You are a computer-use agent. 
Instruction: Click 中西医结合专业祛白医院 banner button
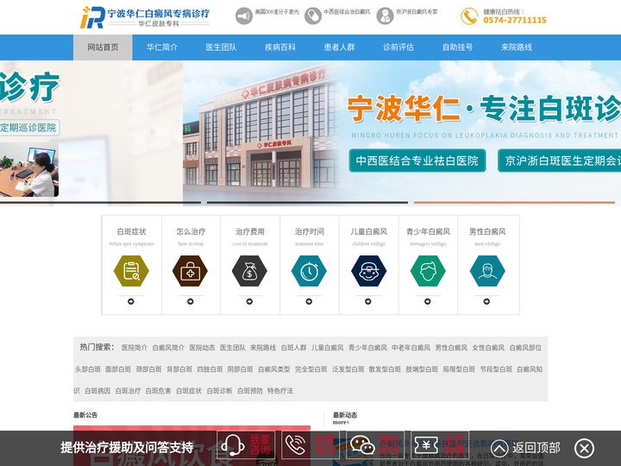[x=417, y=161]
